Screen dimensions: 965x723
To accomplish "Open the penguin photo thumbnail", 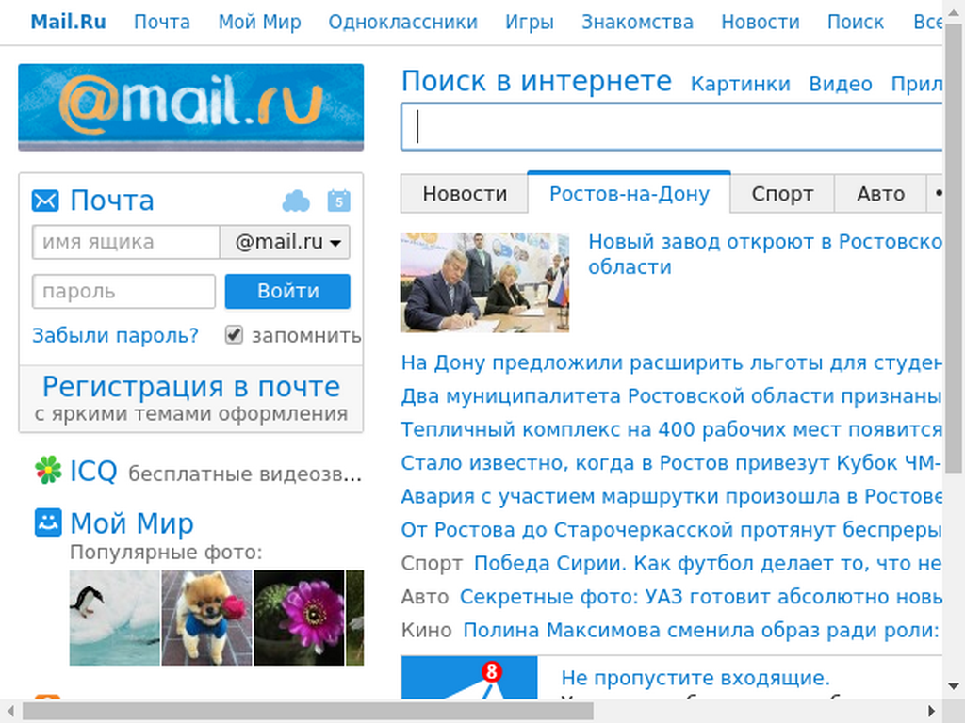I will click(114, 618).
